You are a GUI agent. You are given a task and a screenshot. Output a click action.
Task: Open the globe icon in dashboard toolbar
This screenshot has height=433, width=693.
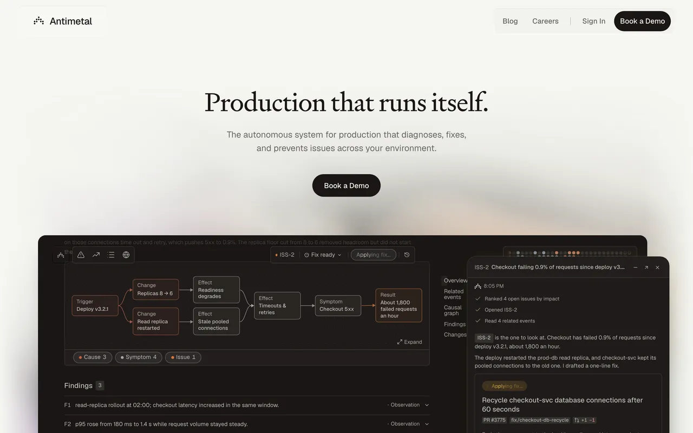pos(126,255)
